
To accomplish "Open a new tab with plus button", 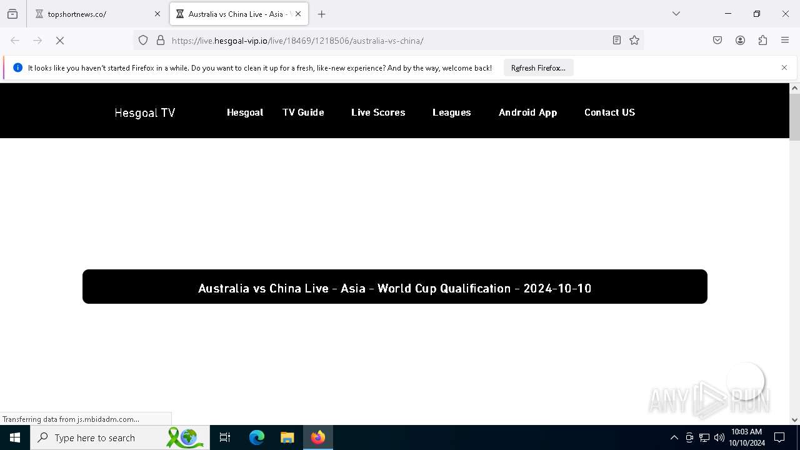I will tap(322, 14).
